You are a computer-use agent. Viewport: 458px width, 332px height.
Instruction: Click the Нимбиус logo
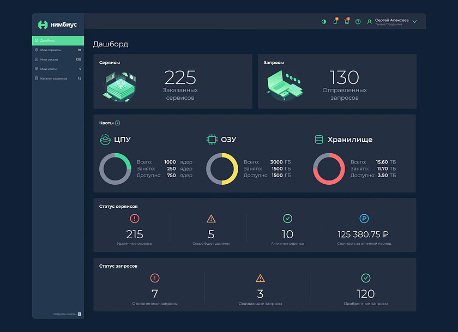coord(57,25)
